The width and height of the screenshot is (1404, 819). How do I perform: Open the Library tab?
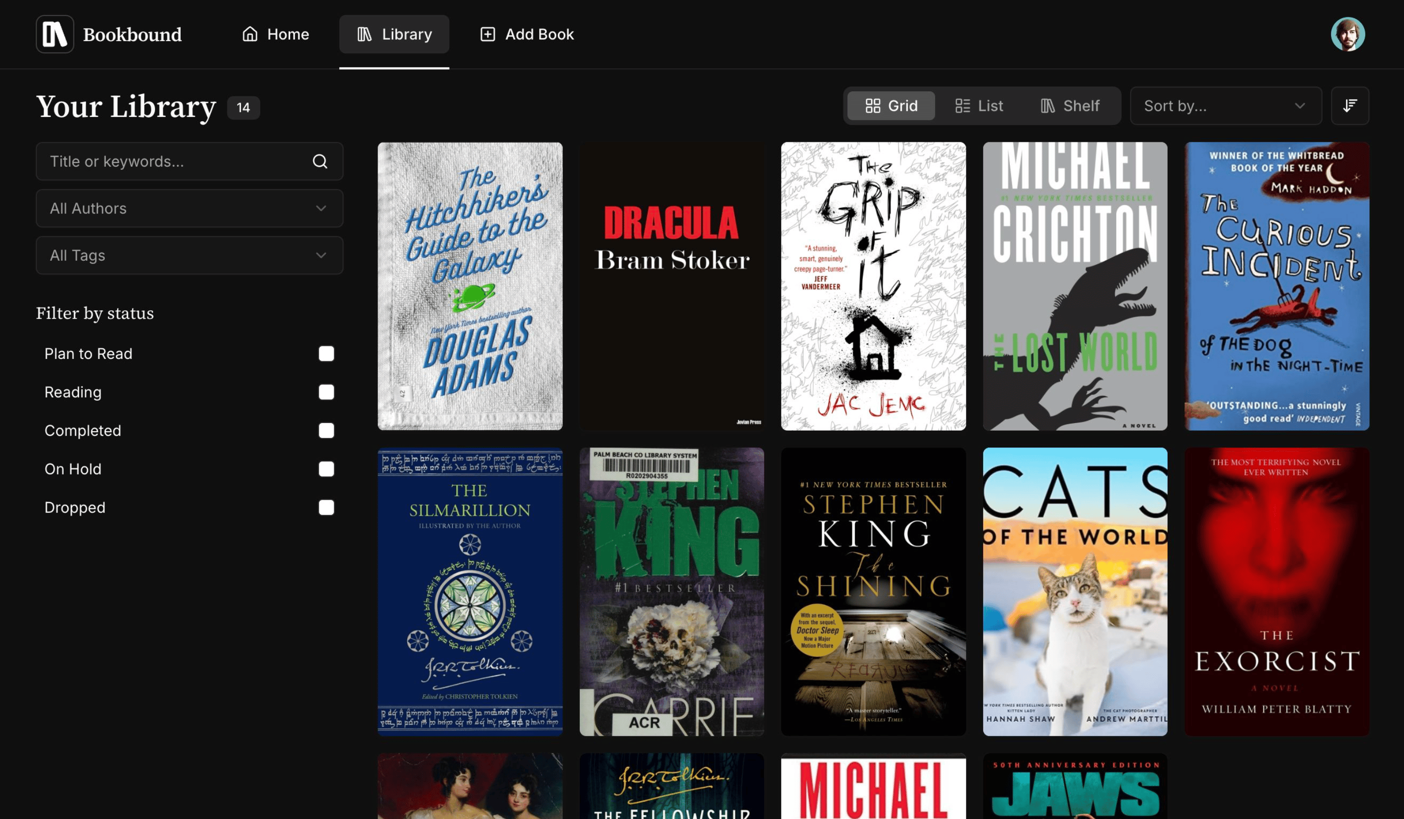click(x=394, y=34)
